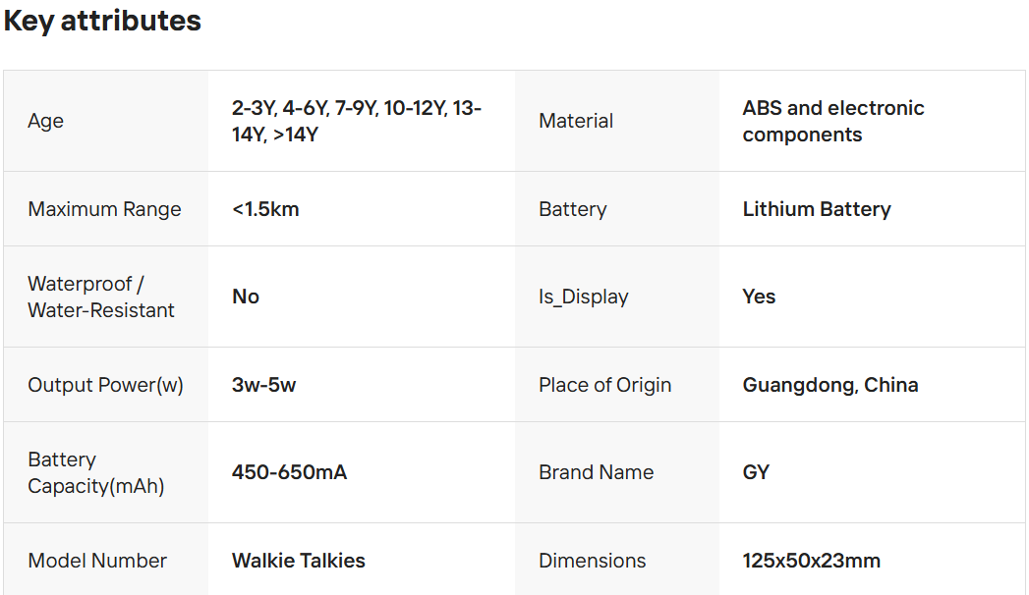The width and height of the screenshot is (1029, 595).
Task: Click the "Walkie Talkies" model number value
Action: (x=299, y=561)
